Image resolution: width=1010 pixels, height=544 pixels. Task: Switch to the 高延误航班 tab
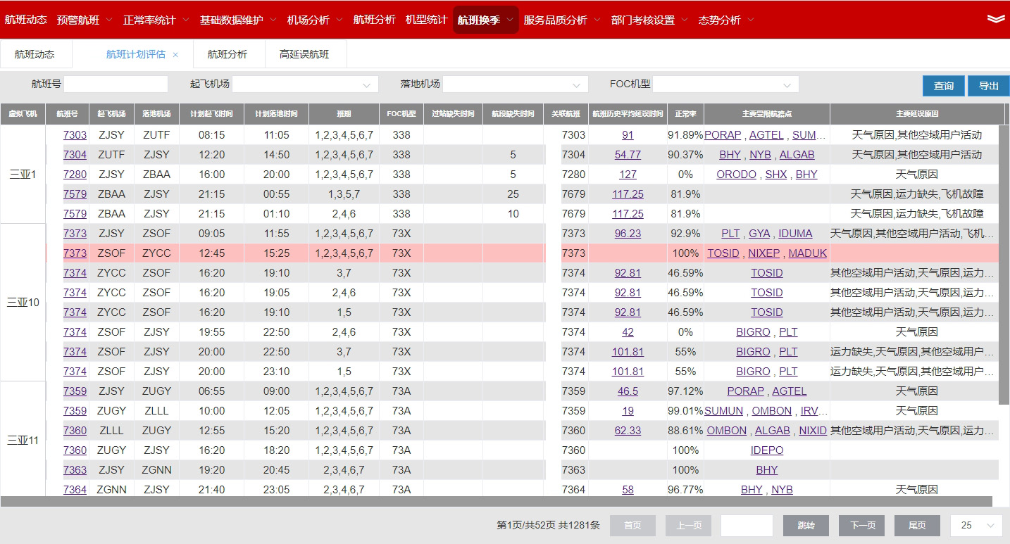pyautogui.click(x=304, y=54)
